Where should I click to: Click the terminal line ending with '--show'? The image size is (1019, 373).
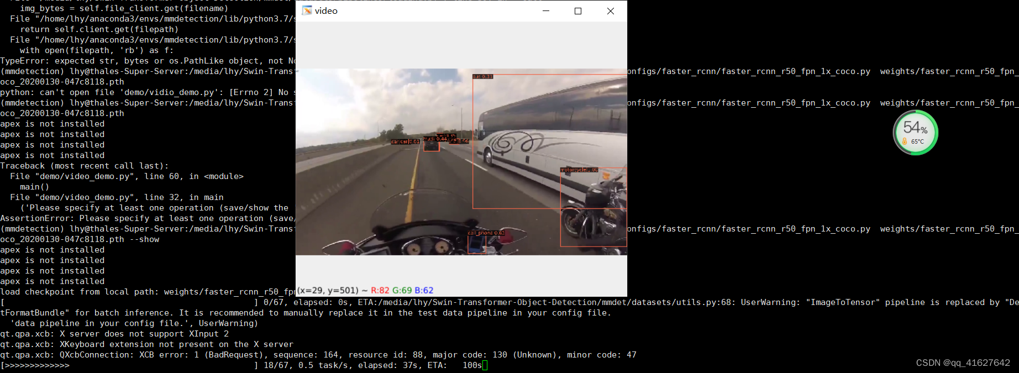point(80,239)
